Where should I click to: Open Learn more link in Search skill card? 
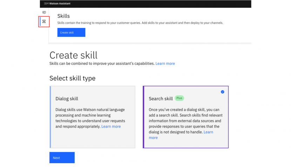coord(208,132)
